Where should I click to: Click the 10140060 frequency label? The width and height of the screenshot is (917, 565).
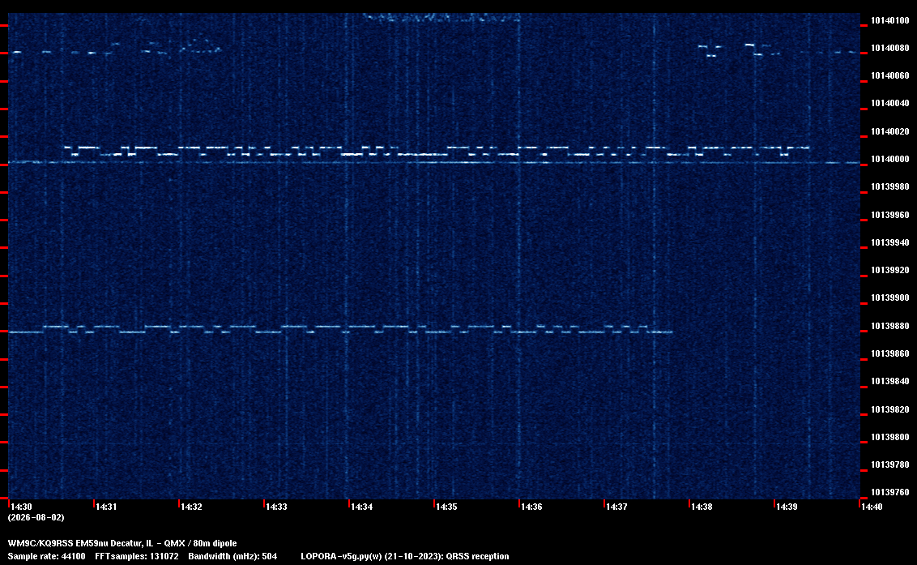(x=890, y=75)
